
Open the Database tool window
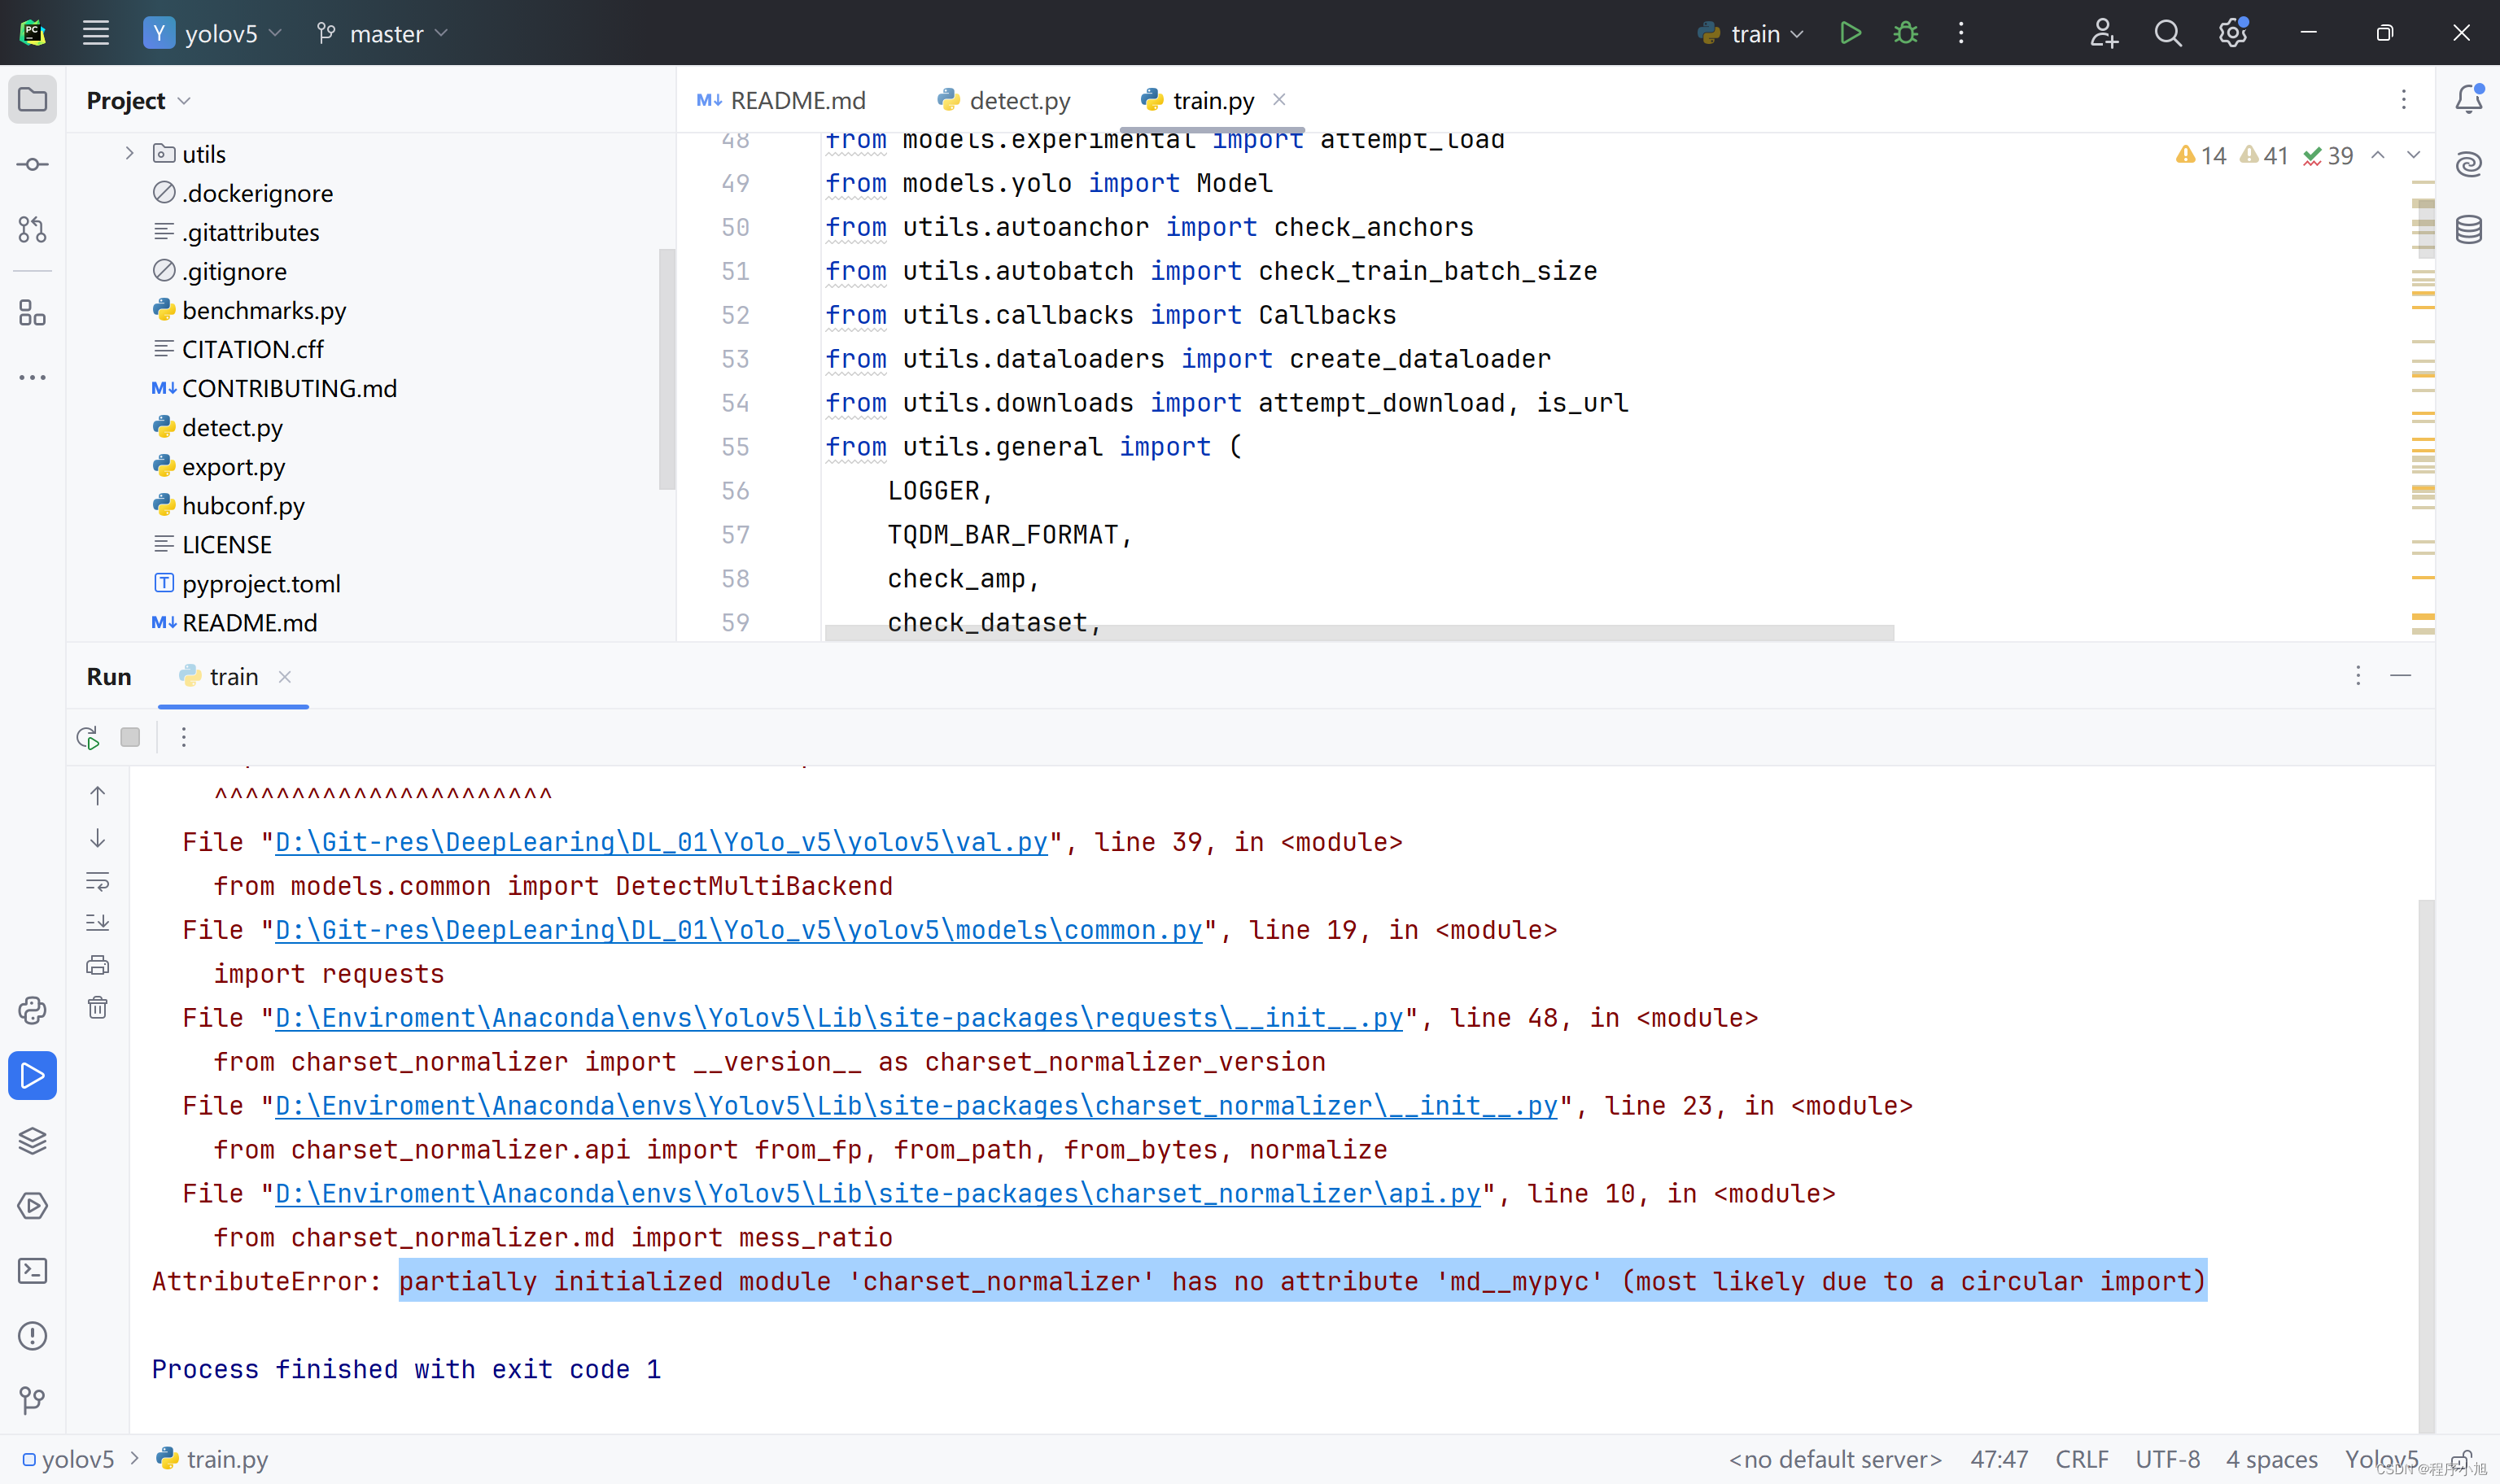pyautogui.click(x=2468, y=230)
